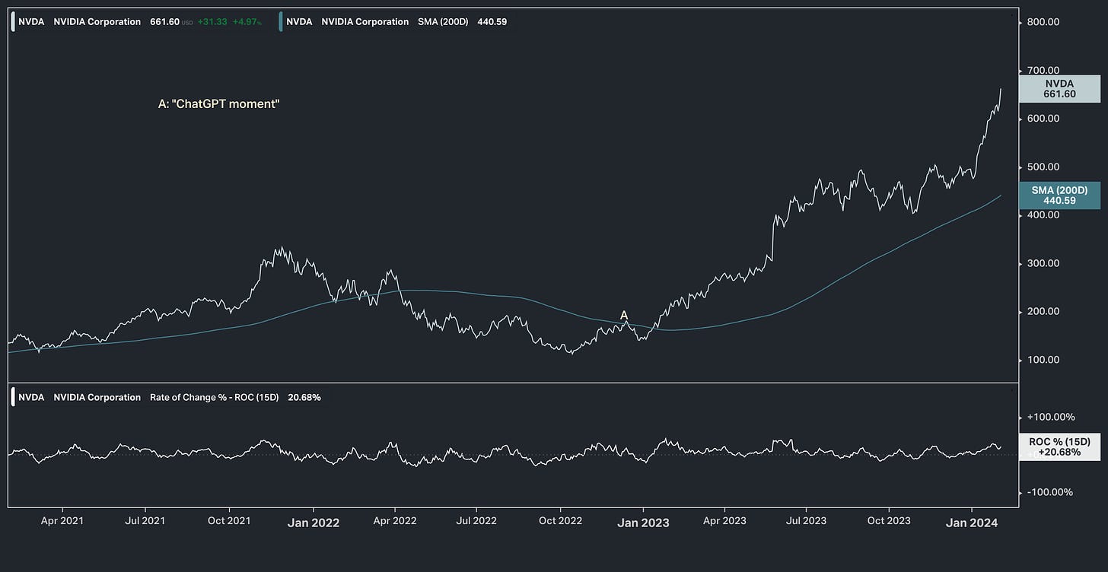Click the NVDA 661.60 price tag
The height and width of the screenshot is (572, 1108).
(x=1059, y=89)
